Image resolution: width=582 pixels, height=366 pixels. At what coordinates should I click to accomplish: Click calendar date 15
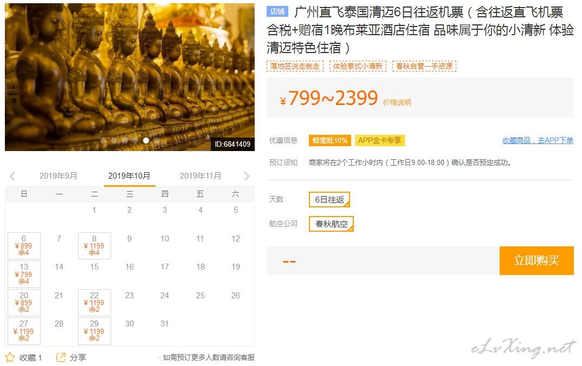(x=94, y=267)
